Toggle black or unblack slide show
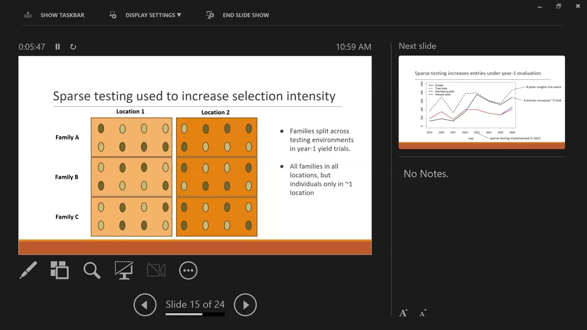 click(124, 270)
